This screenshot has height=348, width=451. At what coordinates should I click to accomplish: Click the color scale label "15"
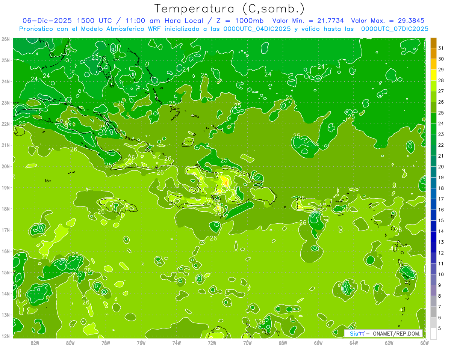441,220
